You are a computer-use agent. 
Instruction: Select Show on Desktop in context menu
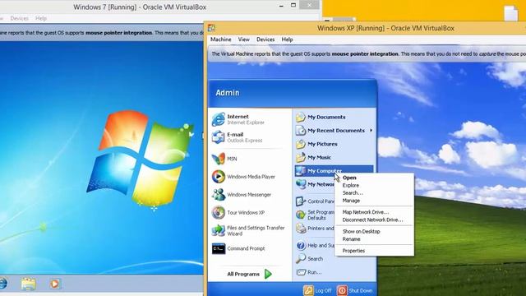pyautogui.click(x=362, y=232)
